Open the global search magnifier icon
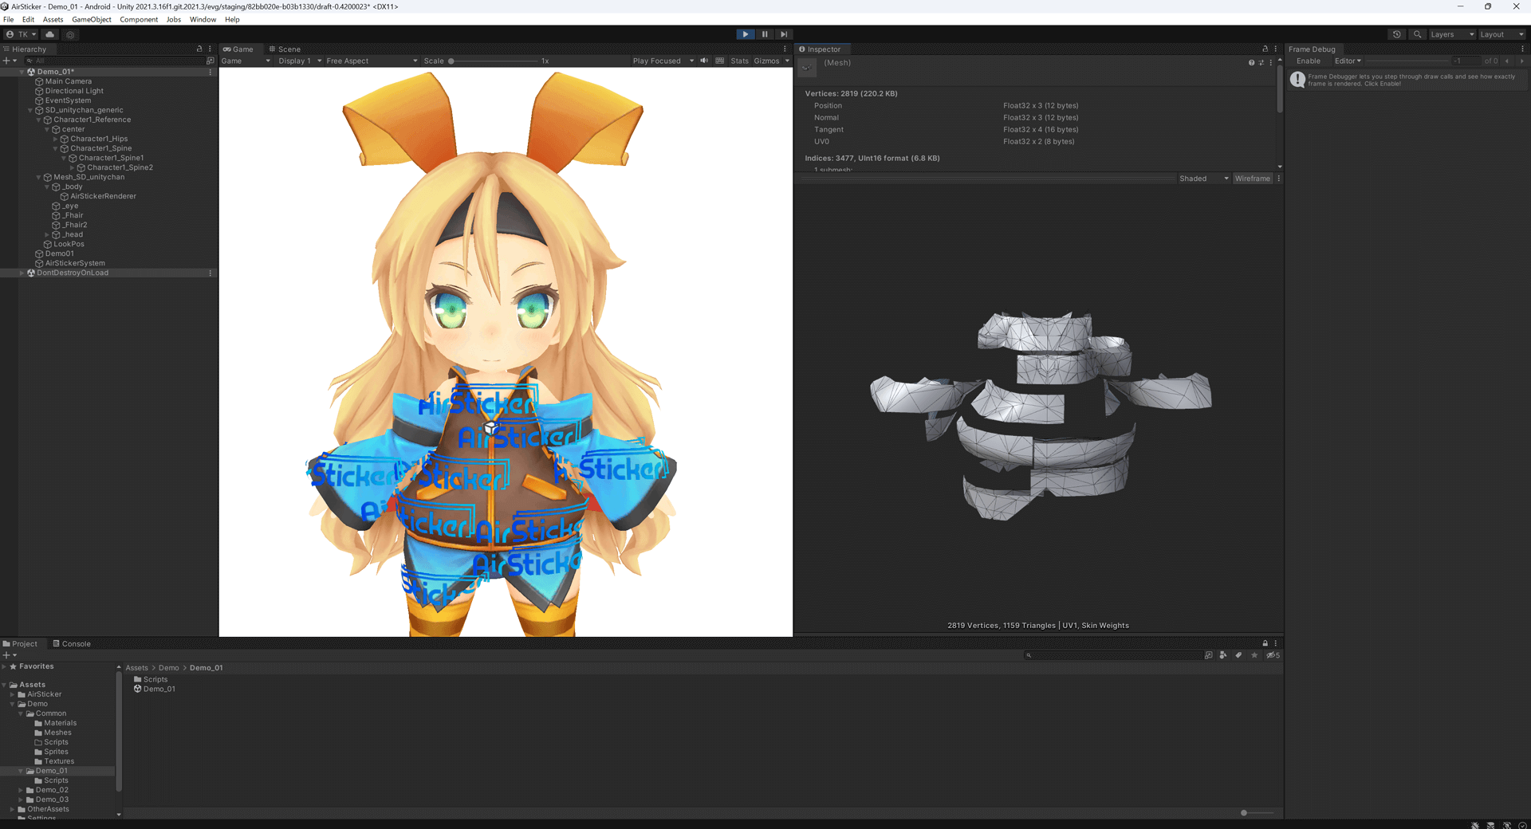Viewport: 1531px width, 829px height. [1417, 34]
